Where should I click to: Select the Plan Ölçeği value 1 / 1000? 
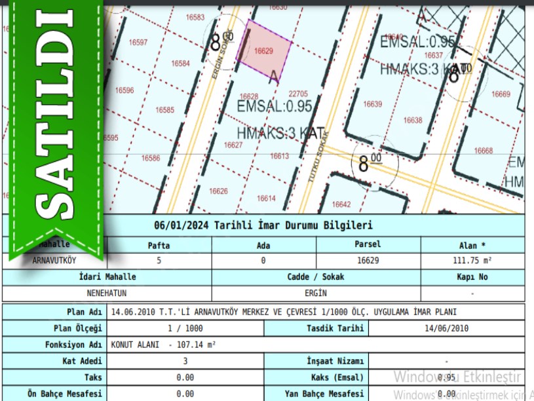point(185,328)
